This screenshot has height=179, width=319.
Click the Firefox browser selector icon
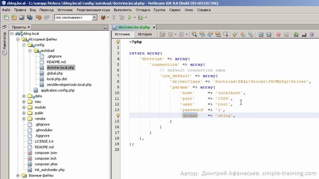tap(103, 18)
